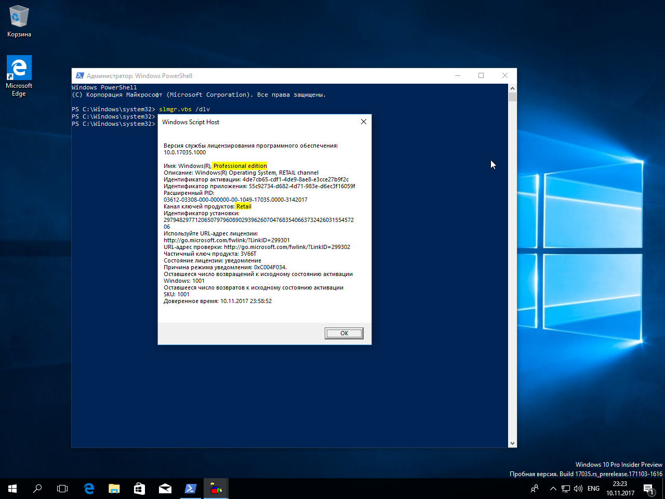The height and width of the screenshot is (499, 665).
Task: Click the 'slmgr.vbs /dlv' command text
Action: [x=184, y=109]
